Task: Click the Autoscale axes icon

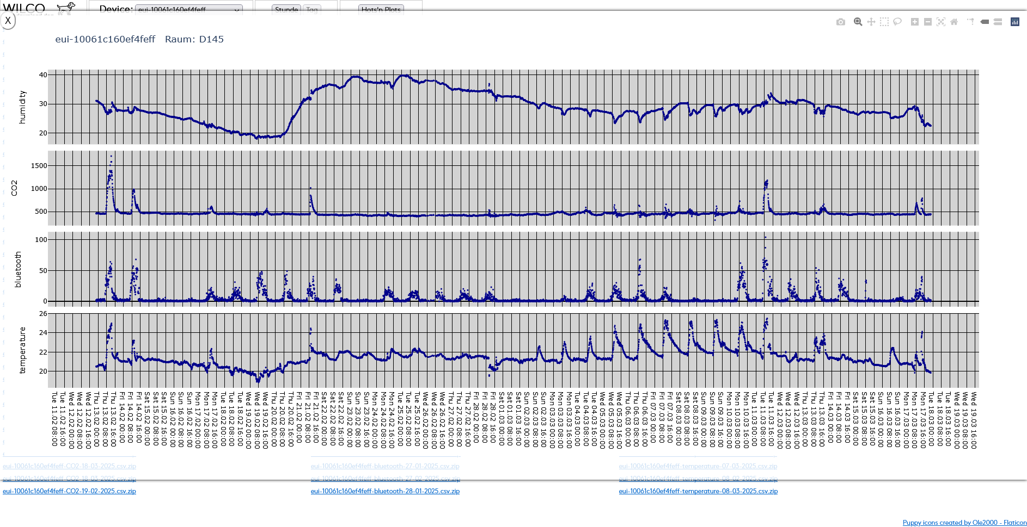Action: pos(941,22)
